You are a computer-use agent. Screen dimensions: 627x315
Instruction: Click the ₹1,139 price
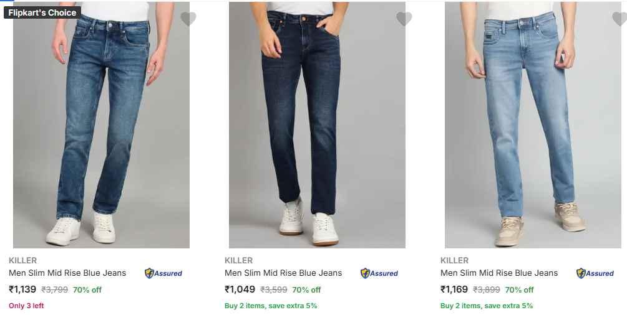pos(22,289)
